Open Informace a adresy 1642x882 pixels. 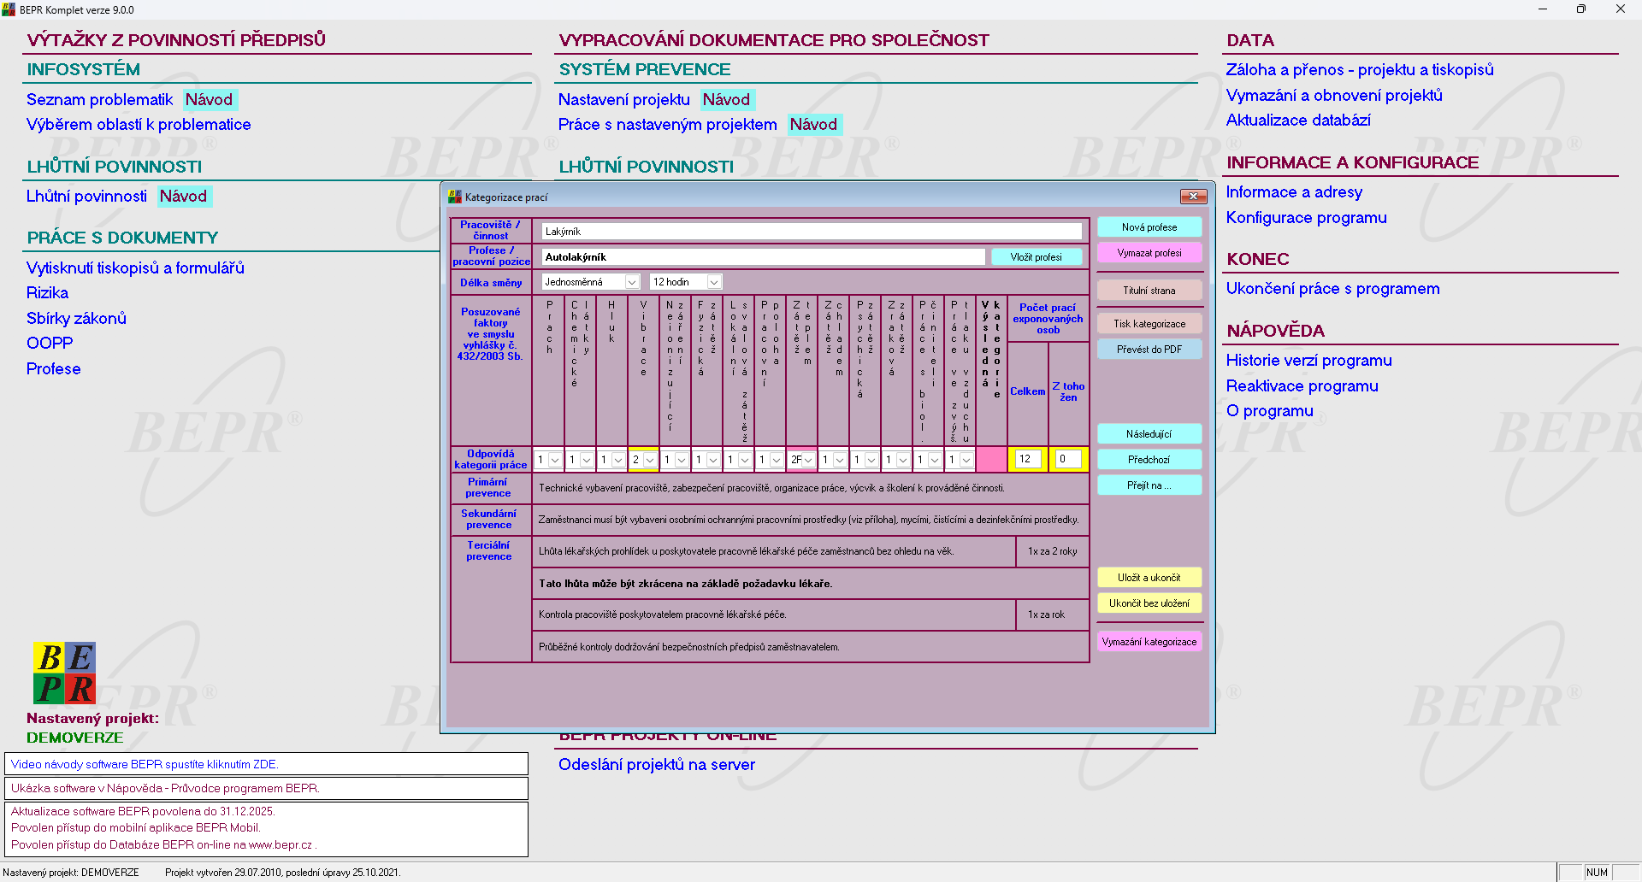(1294, 192)
